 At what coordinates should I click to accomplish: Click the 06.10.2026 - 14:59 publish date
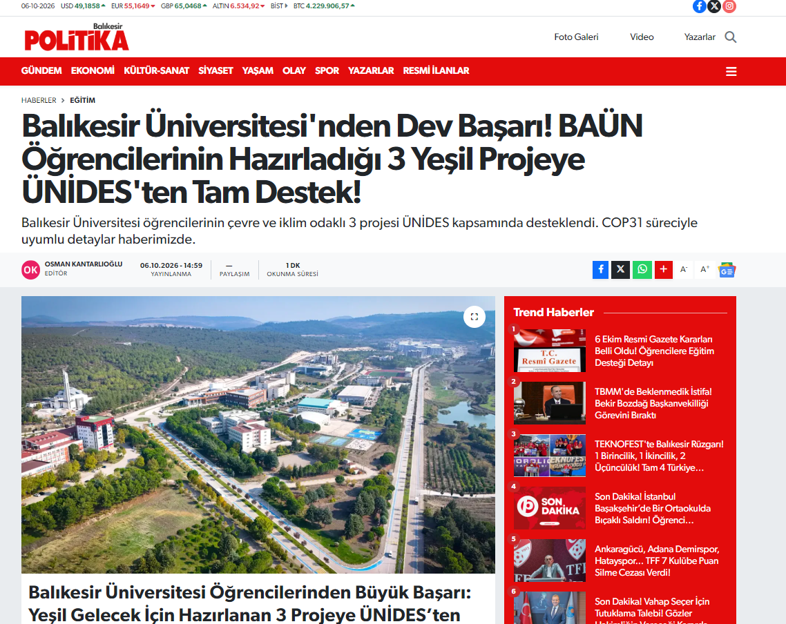[171, 266]
